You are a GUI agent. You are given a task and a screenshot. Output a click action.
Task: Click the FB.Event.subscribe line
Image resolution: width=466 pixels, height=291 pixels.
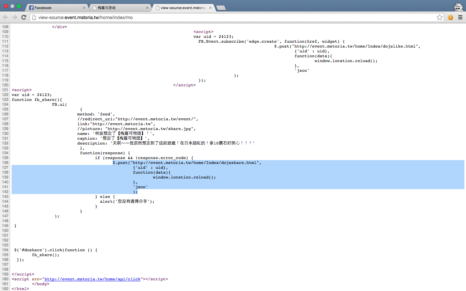[272, 41]
